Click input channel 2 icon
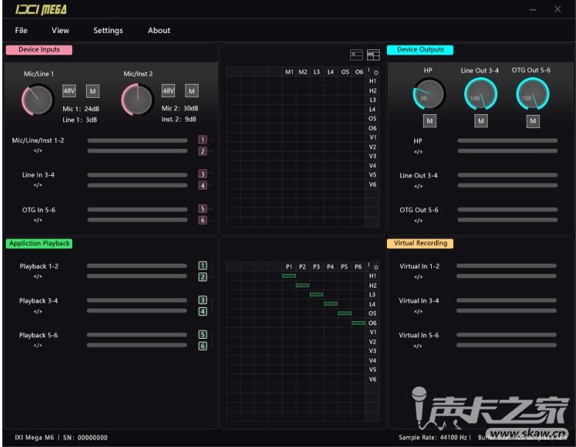This screenshot has width=576, height=447. coord(202,151)
